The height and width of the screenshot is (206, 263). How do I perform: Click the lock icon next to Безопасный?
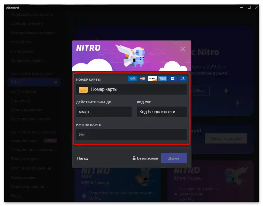click(x=134, y=158)
